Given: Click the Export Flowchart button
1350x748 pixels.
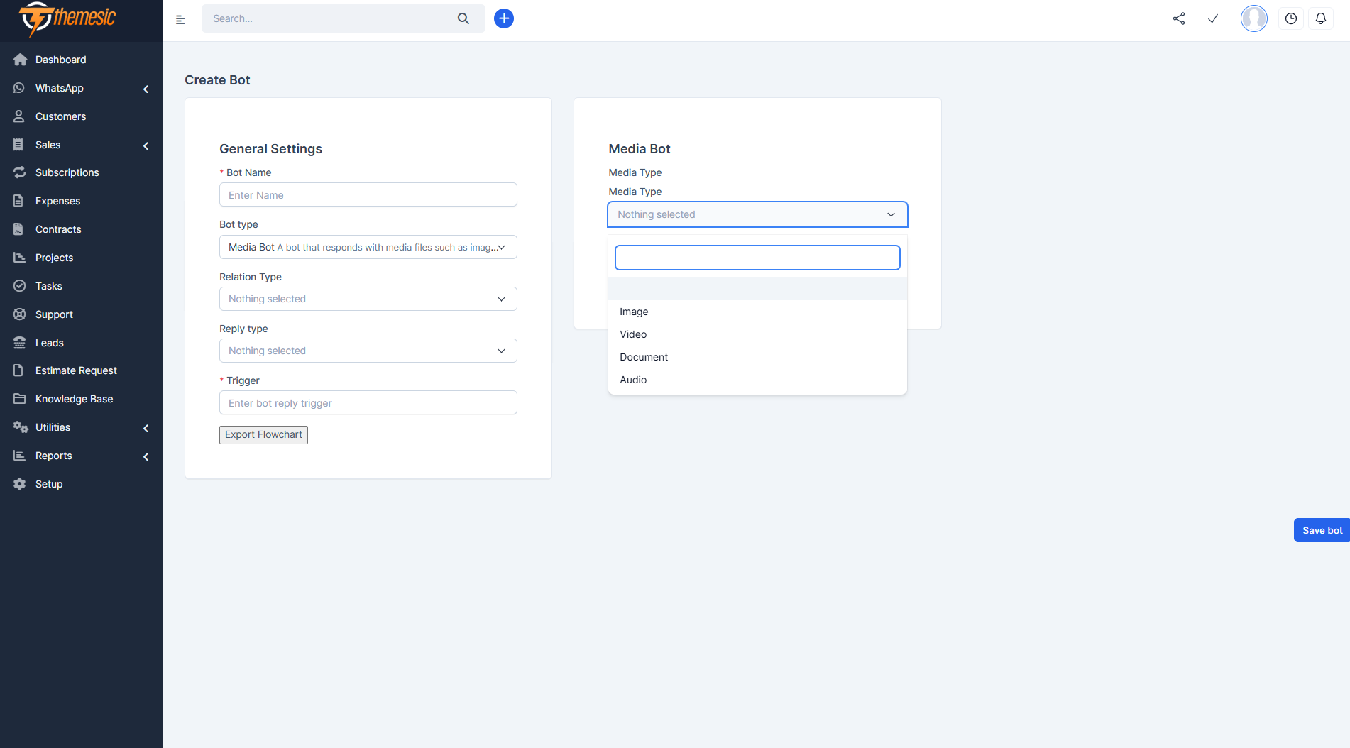Looking at the screenshot, I should [263, 434].
